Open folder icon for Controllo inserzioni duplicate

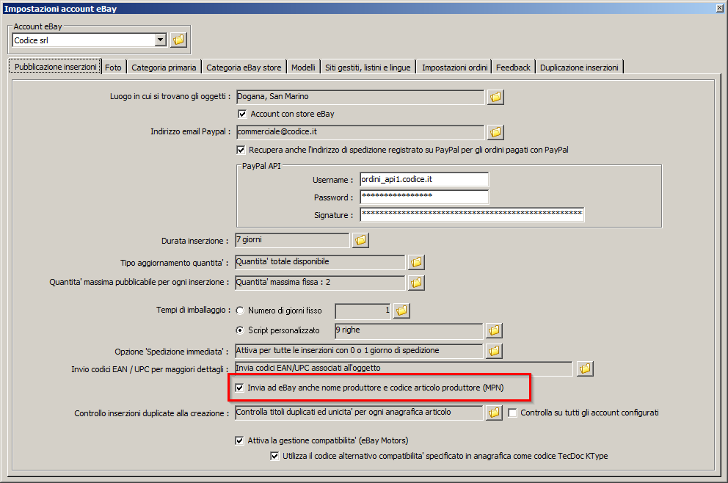click(494, 413)
